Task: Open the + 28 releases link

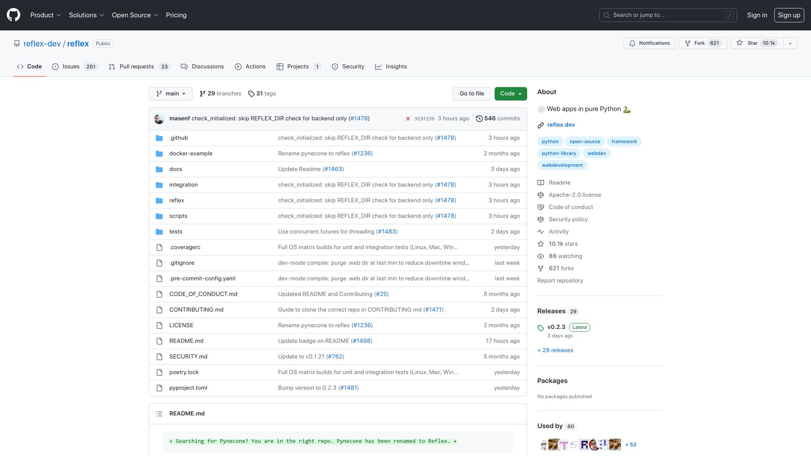Action: pos(555,350)
